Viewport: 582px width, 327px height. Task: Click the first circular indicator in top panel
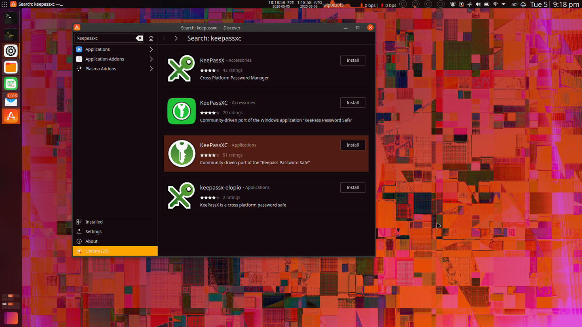pyautogui.click(x=403, y=4)
